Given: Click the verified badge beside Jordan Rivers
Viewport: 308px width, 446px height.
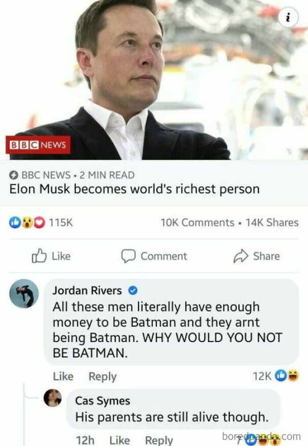Looking at the screenshot, I should click(133, 290).
